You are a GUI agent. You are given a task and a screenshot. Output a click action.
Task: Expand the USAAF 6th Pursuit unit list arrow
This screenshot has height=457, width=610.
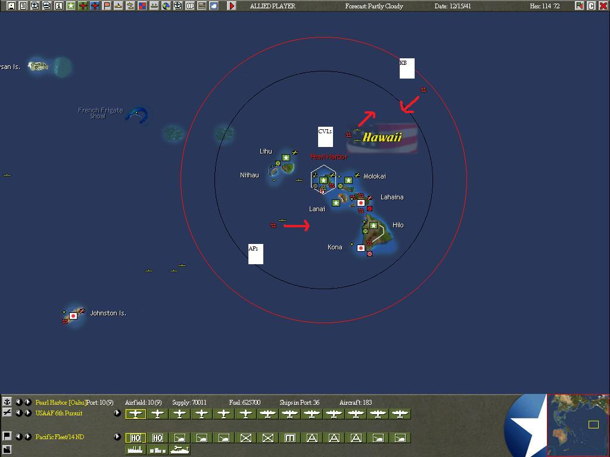click(117, 413)
